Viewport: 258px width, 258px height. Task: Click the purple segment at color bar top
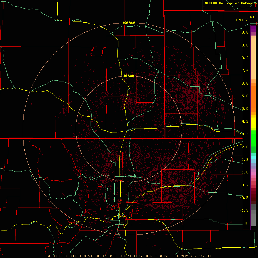coord(253,29)
